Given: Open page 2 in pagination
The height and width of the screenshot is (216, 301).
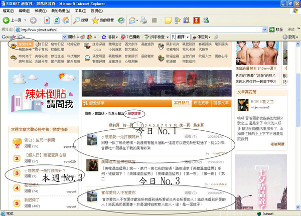Looking at the screenshot, I should [x=141, y=125].
